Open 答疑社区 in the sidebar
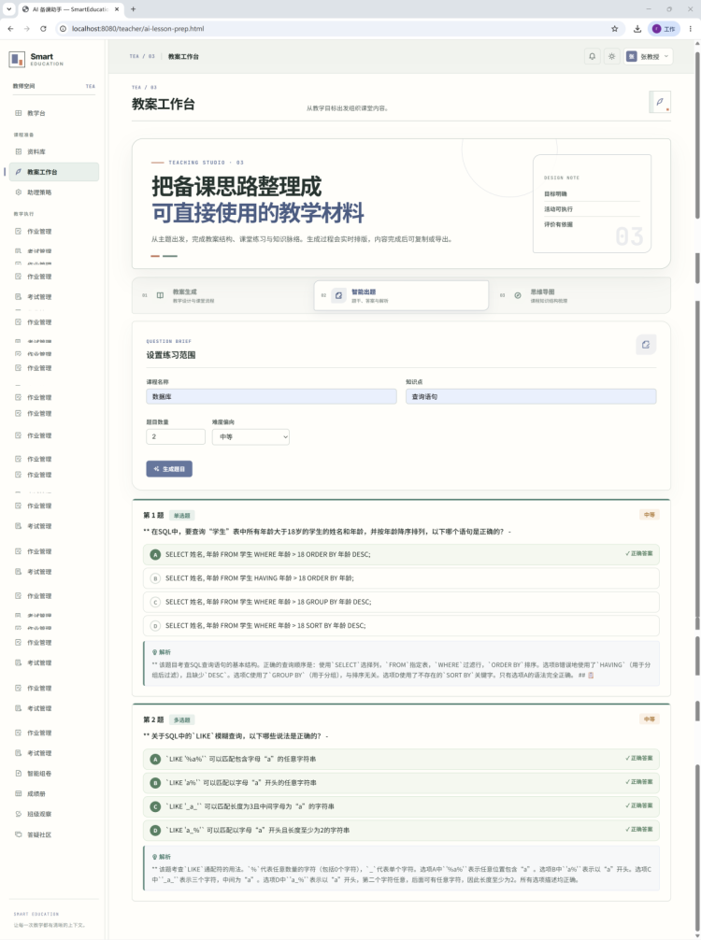Screen dimensions: 701x940 54,834
